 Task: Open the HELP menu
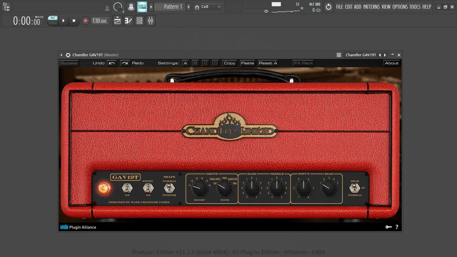427,7
